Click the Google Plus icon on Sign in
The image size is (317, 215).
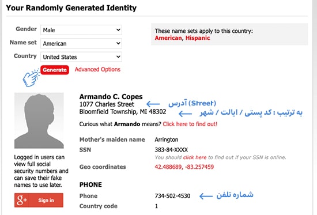tap(22, 200)
